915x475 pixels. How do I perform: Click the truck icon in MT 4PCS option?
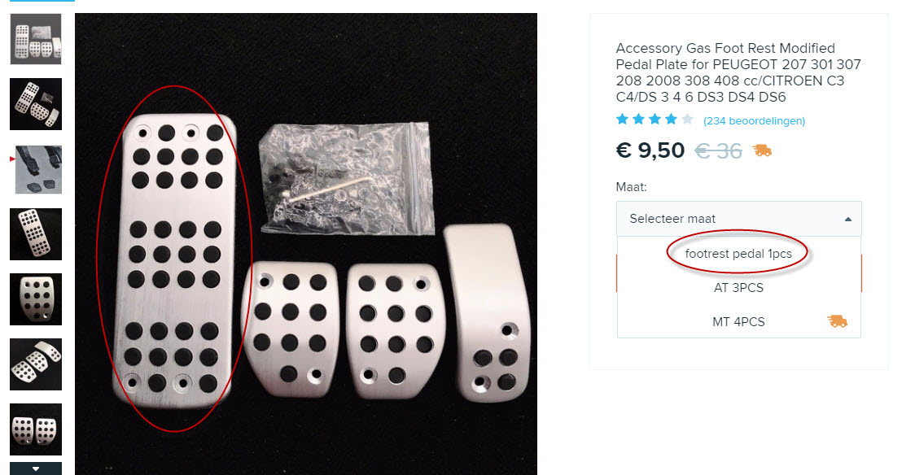click(837, 320)
